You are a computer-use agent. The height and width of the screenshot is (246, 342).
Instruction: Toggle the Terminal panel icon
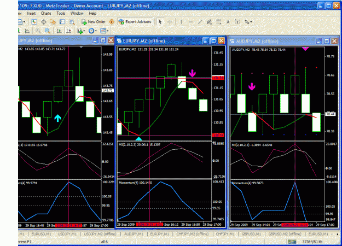pos(62,22)
